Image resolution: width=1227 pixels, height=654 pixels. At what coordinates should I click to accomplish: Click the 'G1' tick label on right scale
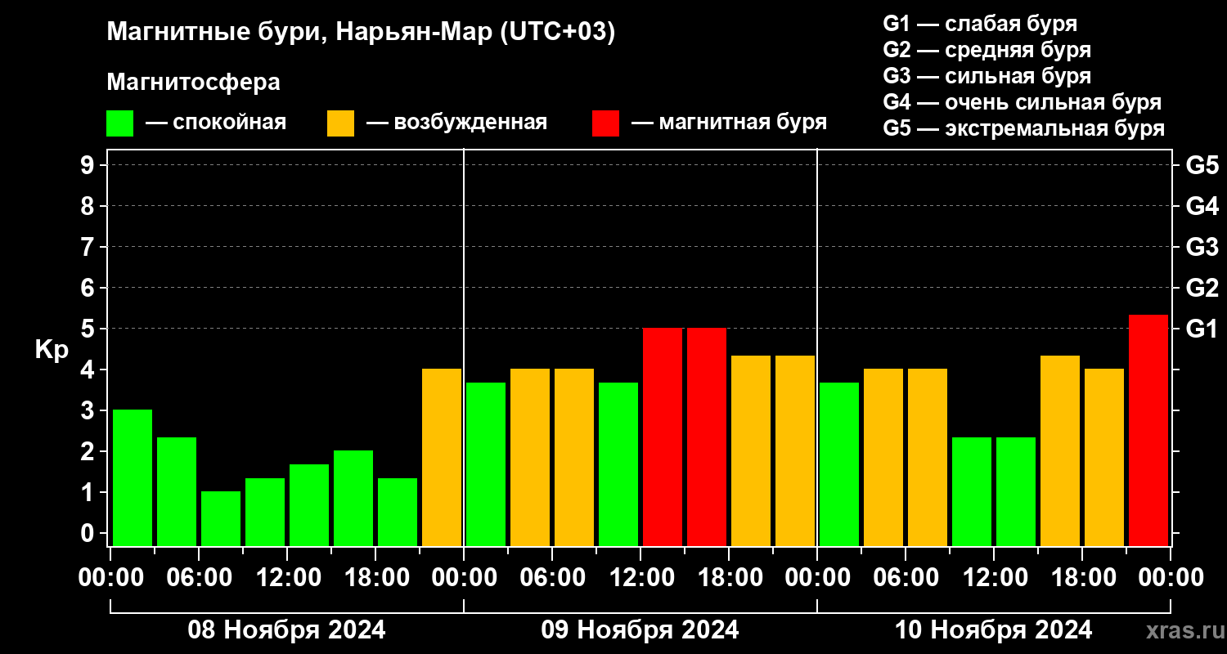pos(1202,329)
